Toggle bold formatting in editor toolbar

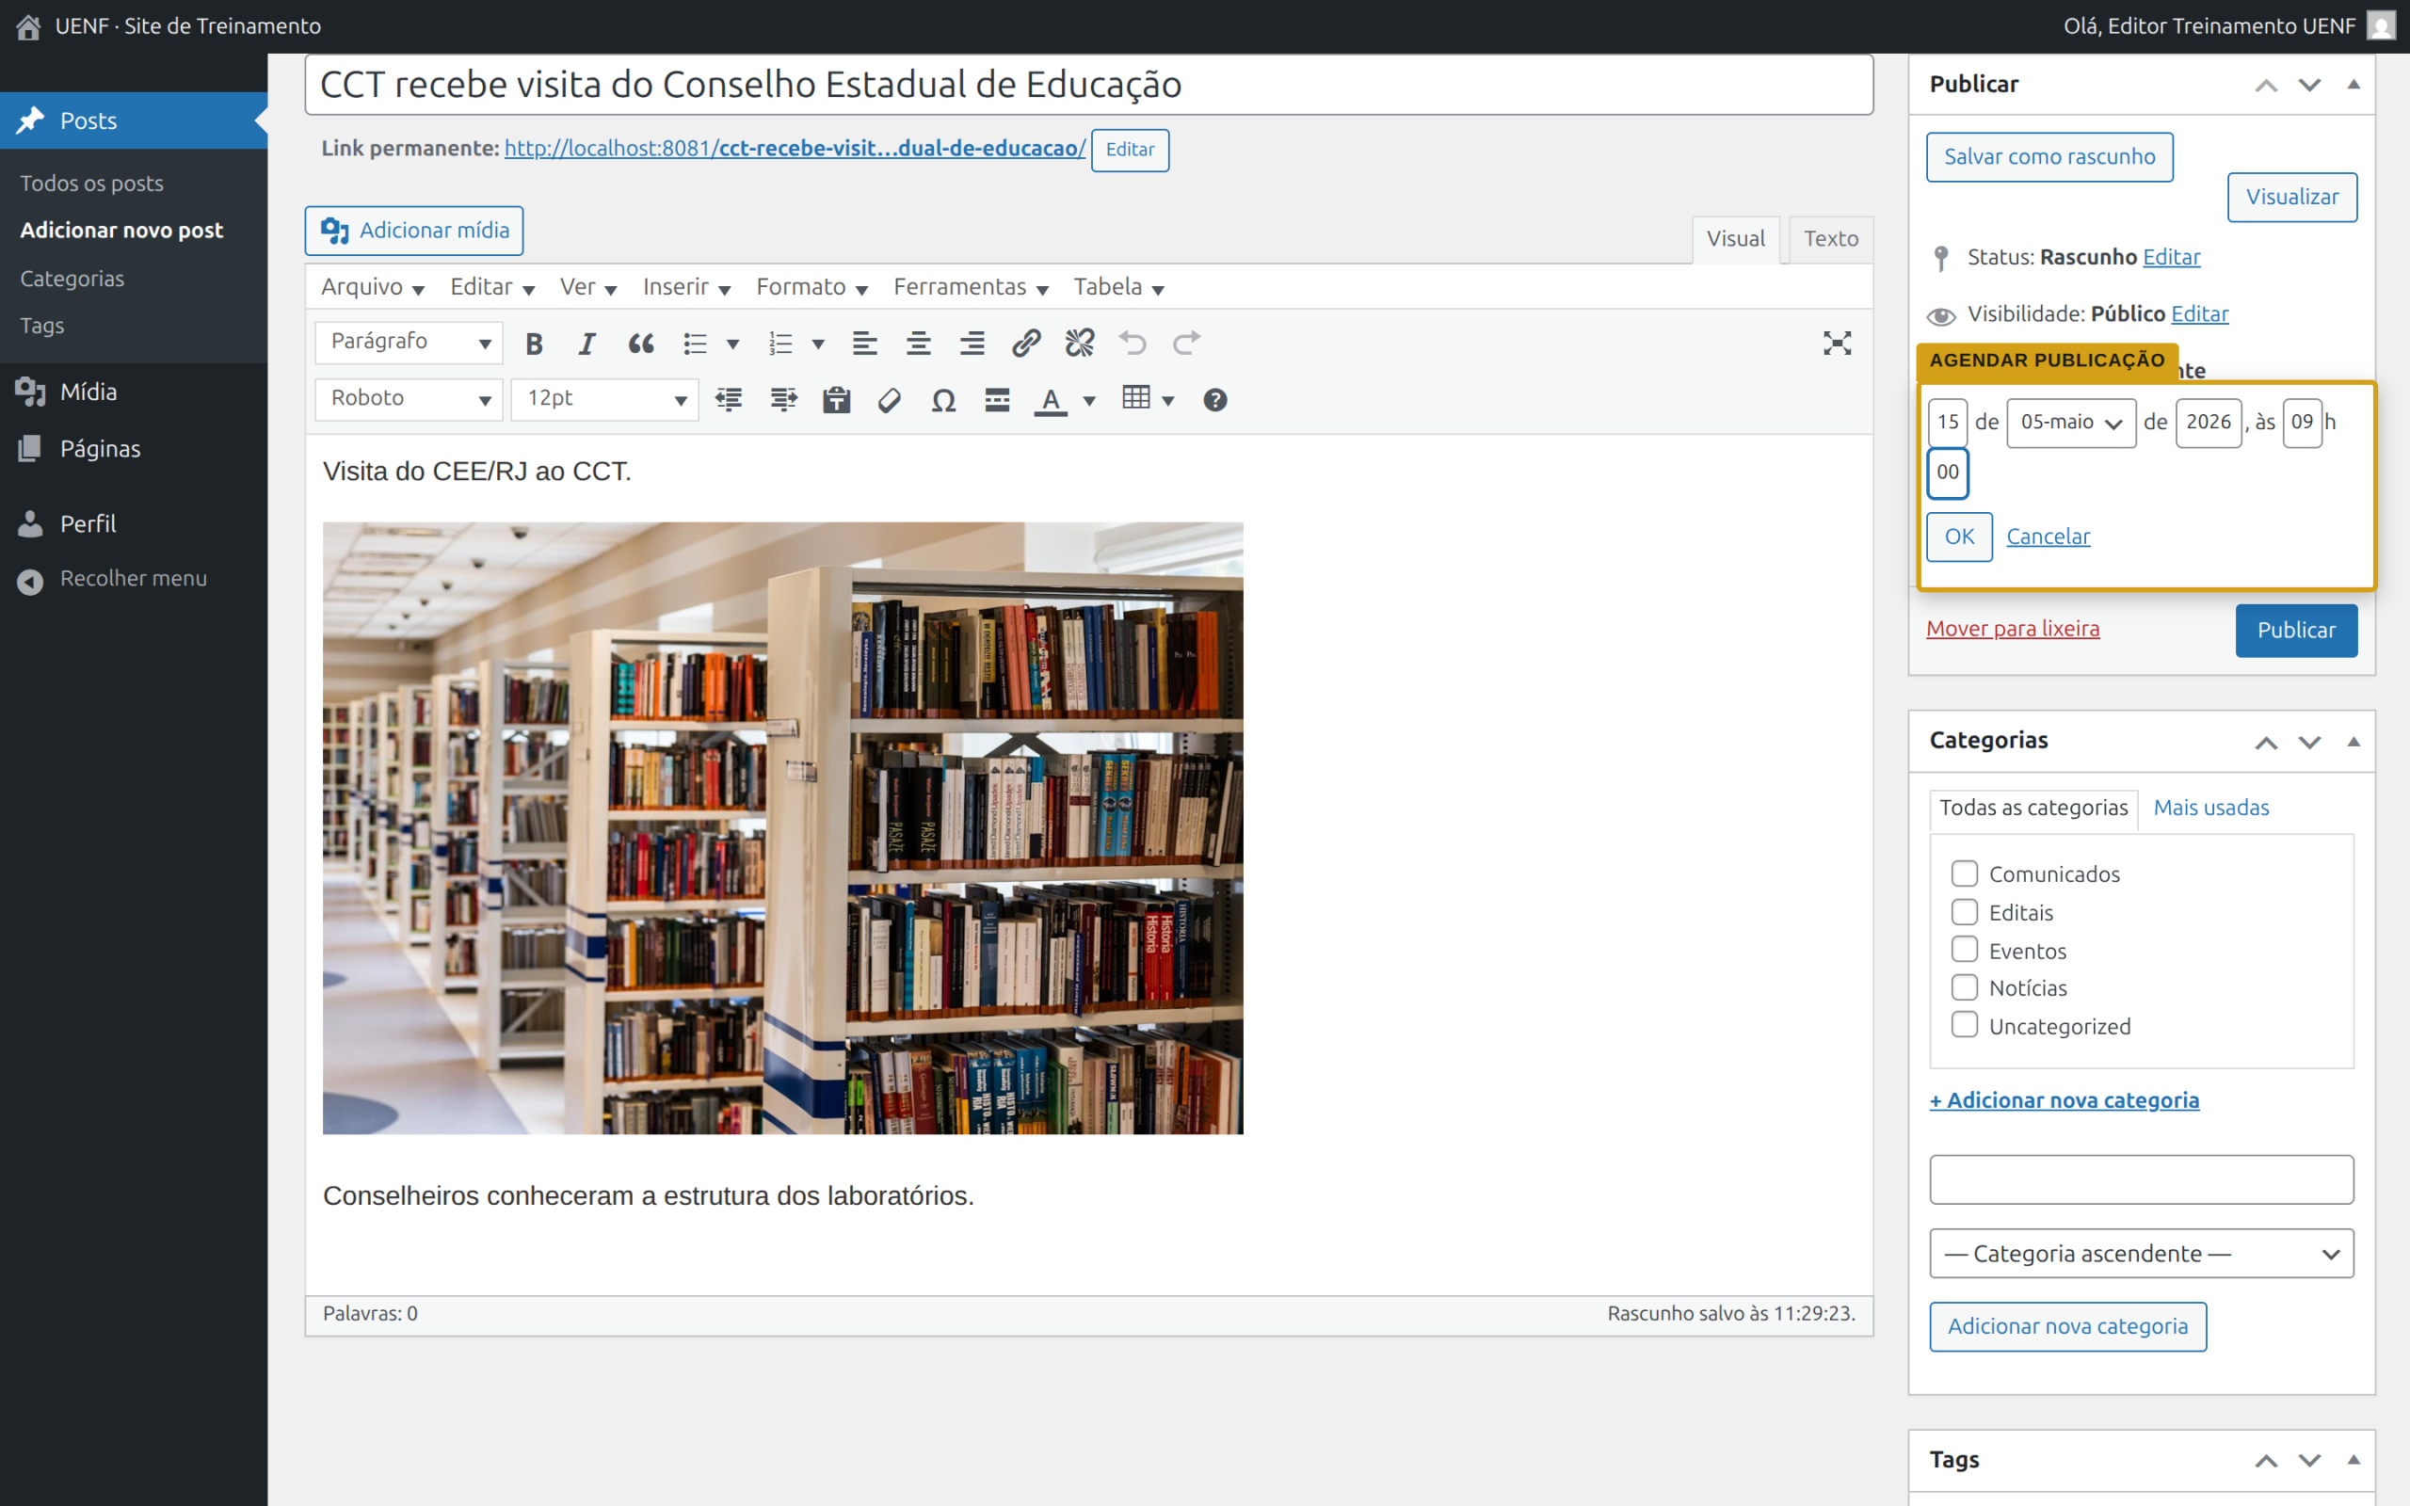click(x=534, y=344)
